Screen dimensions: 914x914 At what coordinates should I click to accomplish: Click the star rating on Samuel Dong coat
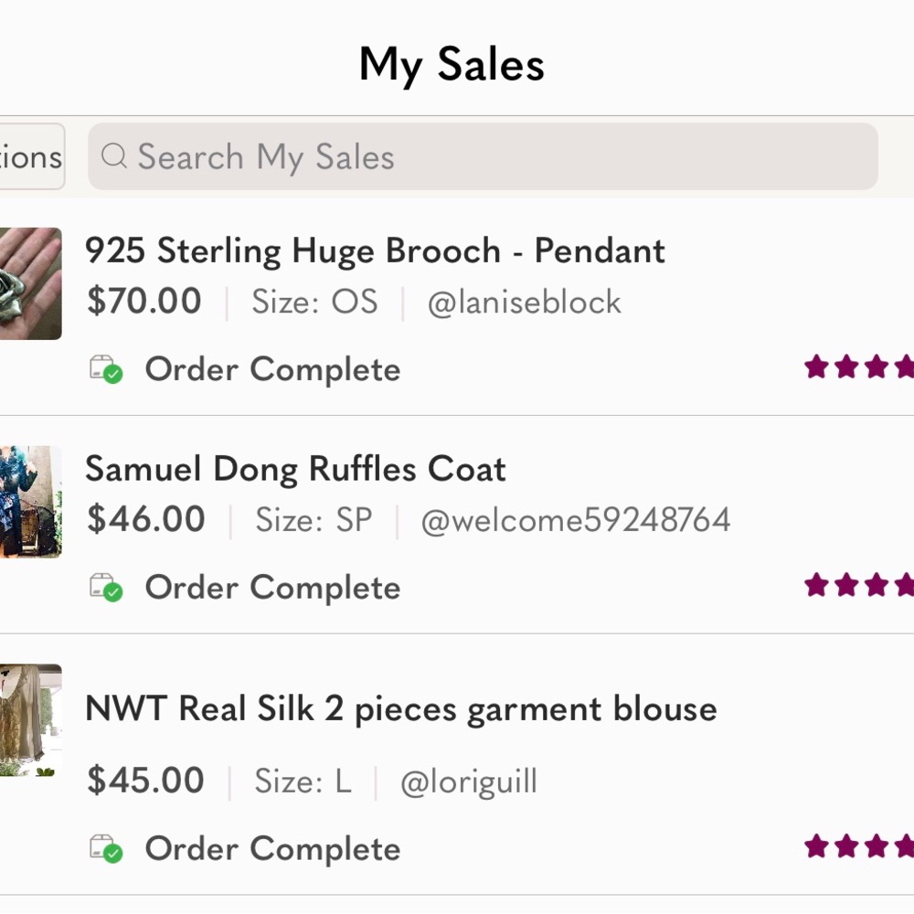[858, 585]
